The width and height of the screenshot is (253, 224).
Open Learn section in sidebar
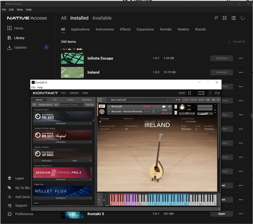(16, 178)
